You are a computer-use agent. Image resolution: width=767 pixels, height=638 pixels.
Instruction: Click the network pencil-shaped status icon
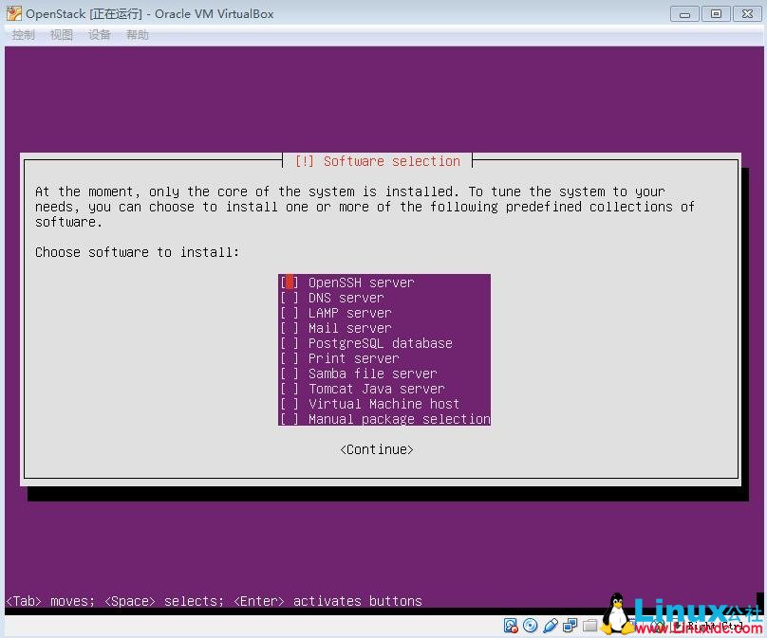tap(551, 625)
